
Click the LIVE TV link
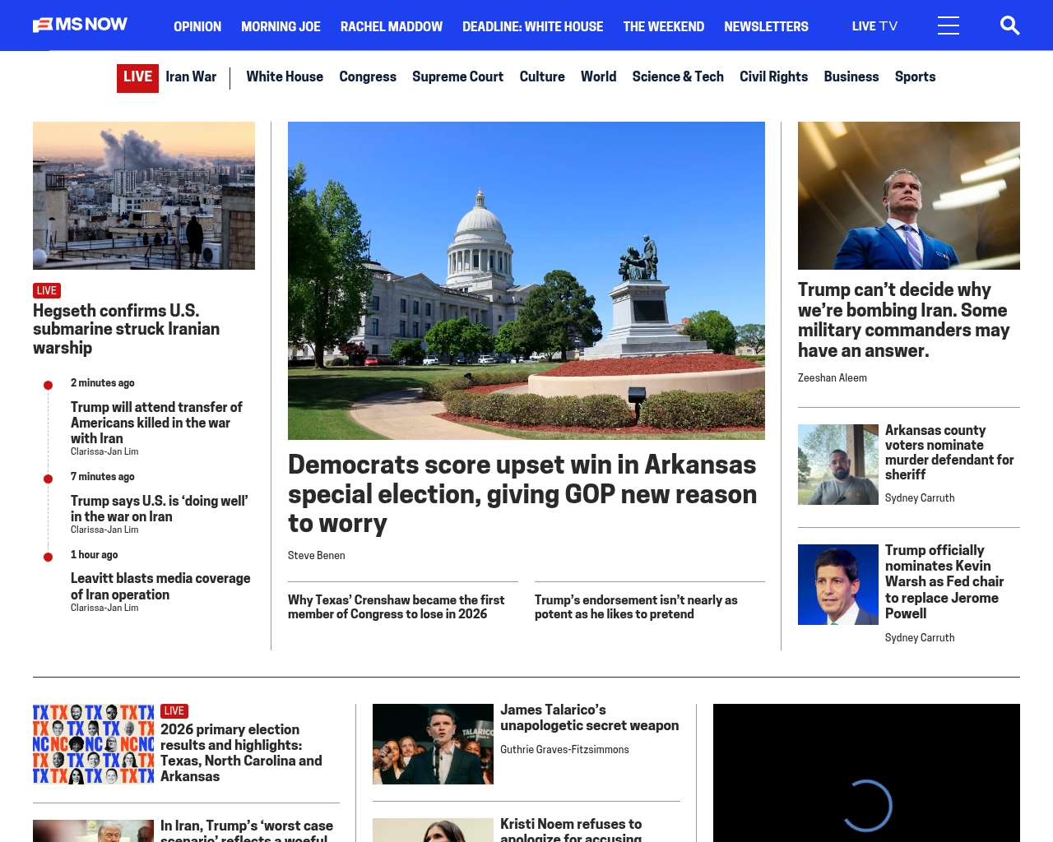874,26
